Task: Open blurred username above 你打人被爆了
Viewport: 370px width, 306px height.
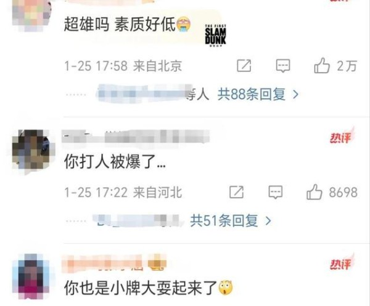Action: (136, 137)
